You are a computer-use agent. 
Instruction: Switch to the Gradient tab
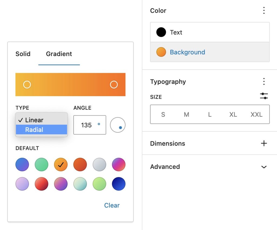59,54
